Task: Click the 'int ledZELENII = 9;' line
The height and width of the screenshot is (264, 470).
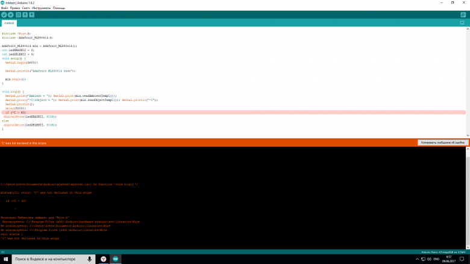Action: pos(18,54)
